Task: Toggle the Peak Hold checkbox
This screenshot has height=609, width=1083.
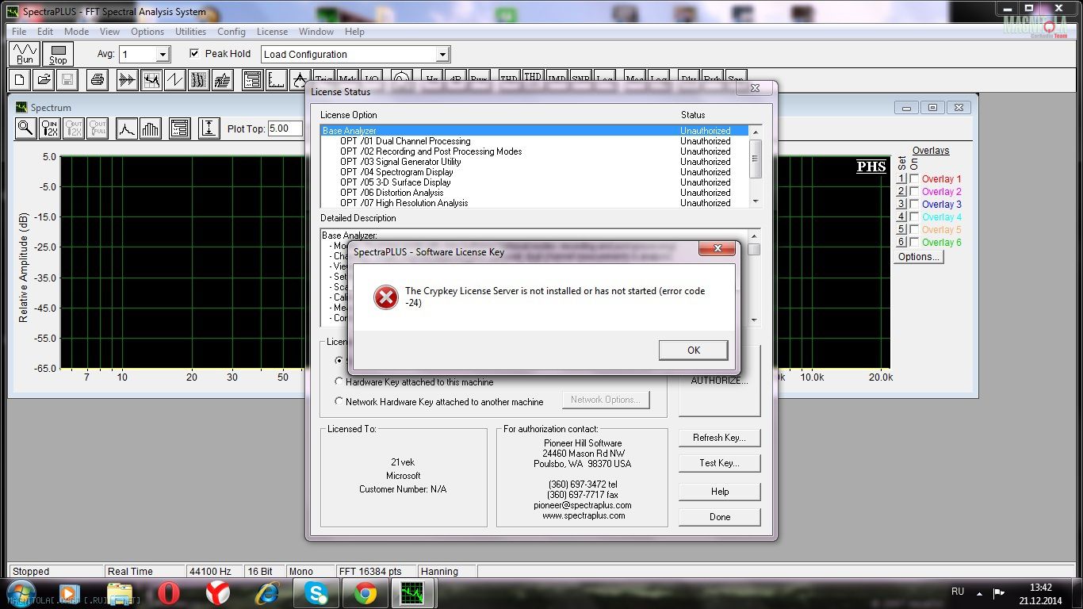Action: click(194, 54)
